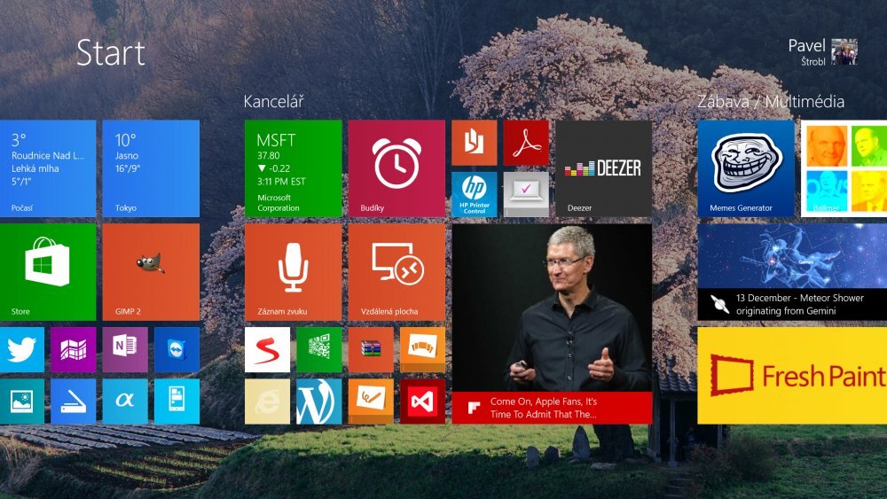Open Vzdálená plocha remote desktop tile
This screenshot has width=887, height=499.
click(396, 271)
